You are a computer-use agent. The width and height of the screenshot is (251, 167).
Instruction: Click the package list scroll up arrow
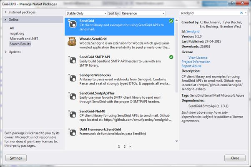(177, 20)
